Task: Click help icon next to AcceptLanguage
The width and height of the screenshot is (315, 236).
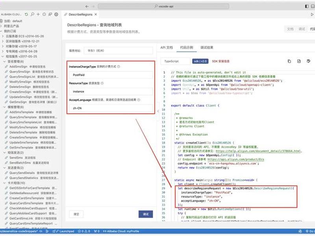Action: click(139, 100)
